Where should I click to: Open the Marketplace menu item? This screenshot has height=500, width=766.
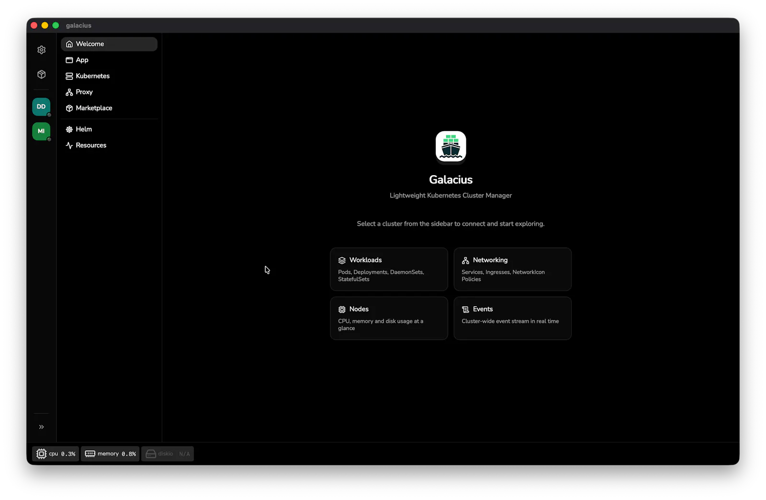(x=109, y=108)
